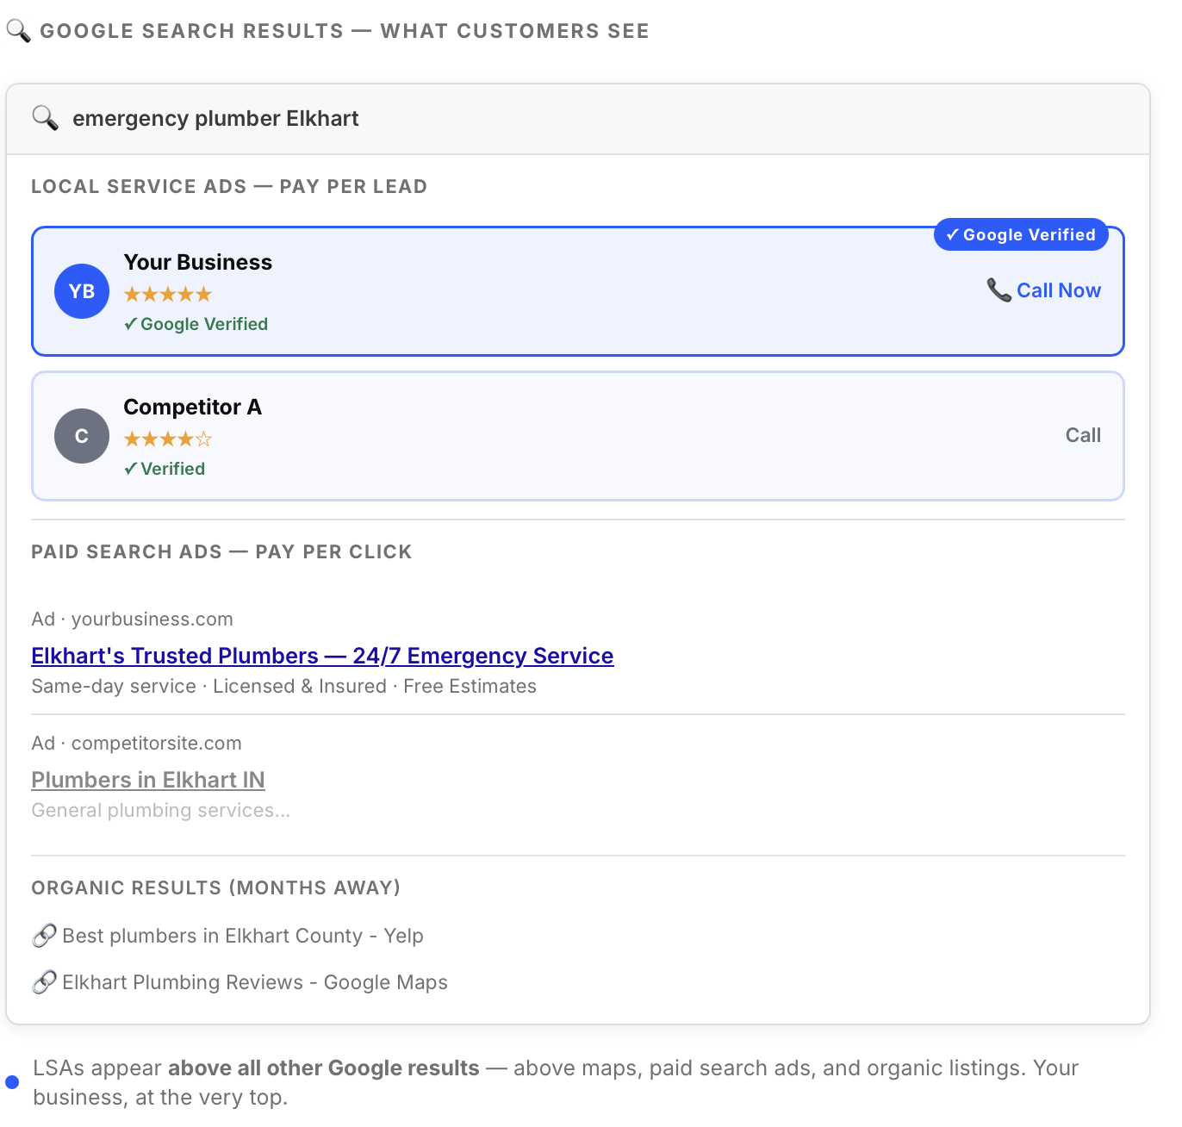Screen dimensions: 1182x1127
Task: Open the Elkhart's Trusted Plumbers ad link
Action: [x=321, y=656]
